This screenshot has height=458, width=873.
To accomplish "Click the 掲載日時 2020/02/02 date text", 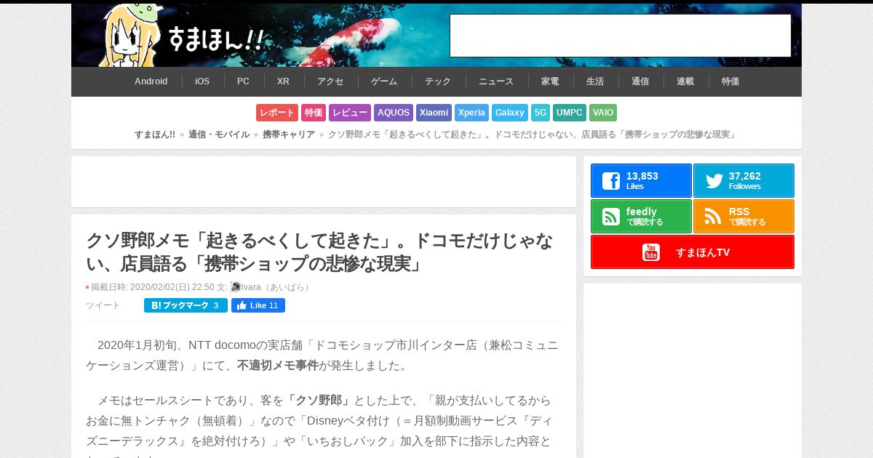I will tap(153, 287).
